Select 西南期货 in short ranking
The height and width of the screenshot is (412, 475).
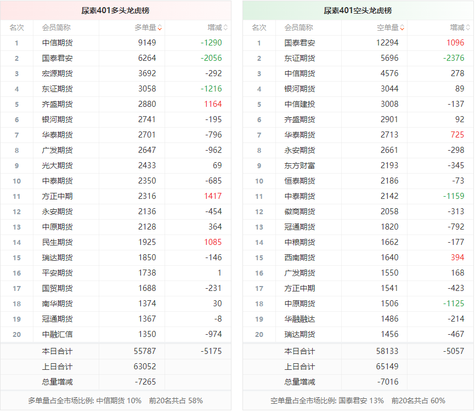(x=299, y=257)
